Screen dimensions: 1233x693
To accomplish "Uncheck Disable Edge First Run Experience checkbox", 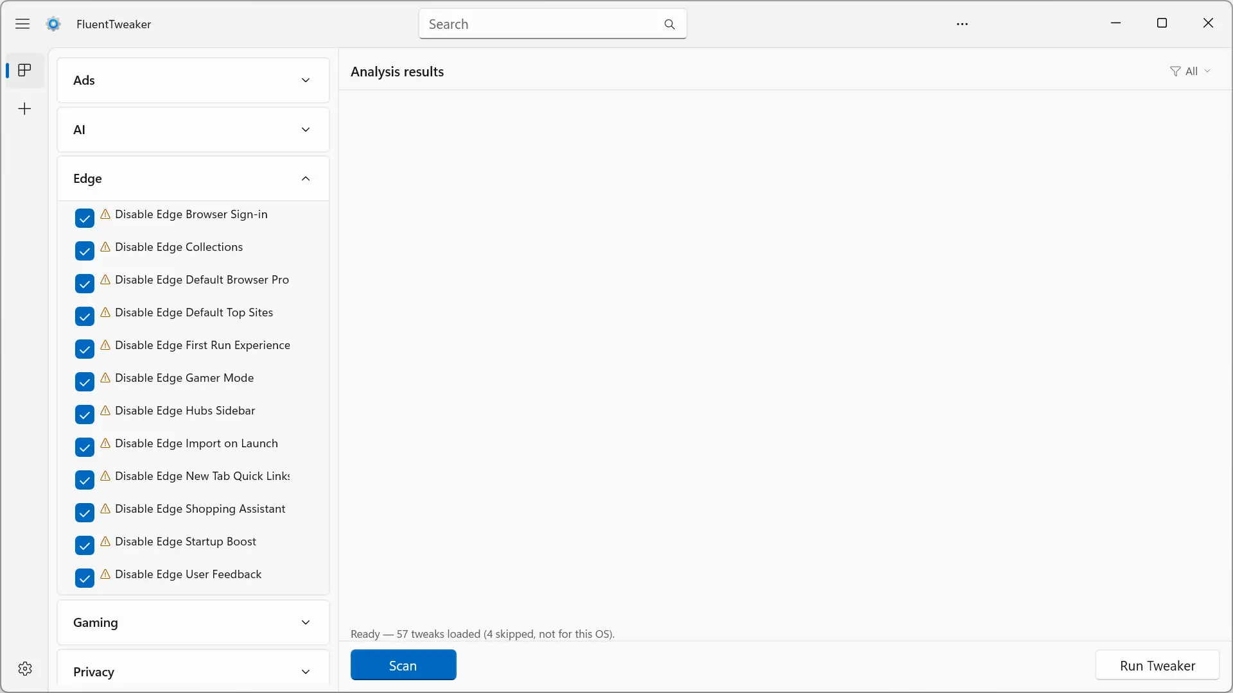I will coord(85,349).
